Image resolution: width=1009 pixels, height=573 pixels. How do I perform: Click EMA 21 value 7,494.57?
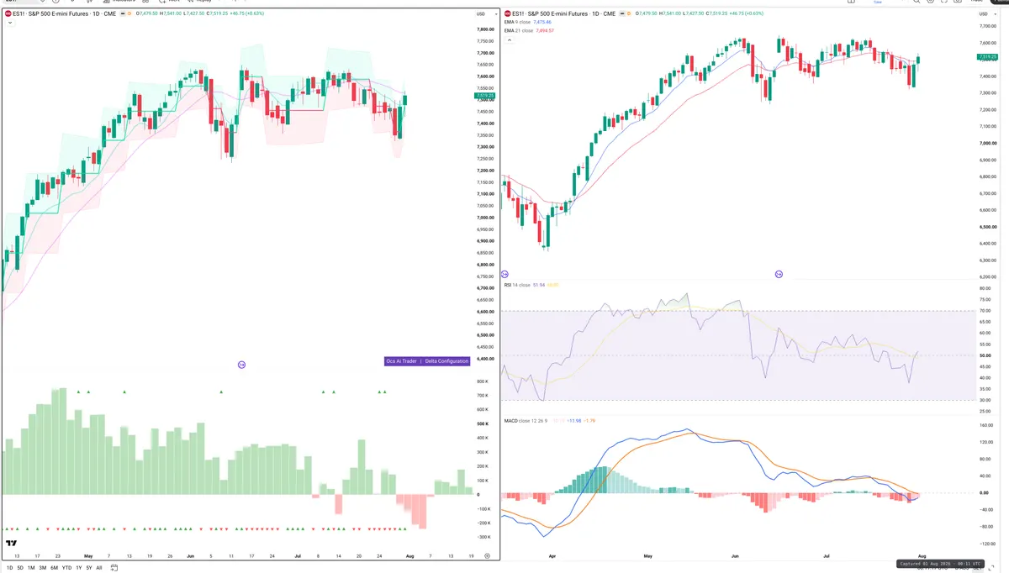pos(545,30)
